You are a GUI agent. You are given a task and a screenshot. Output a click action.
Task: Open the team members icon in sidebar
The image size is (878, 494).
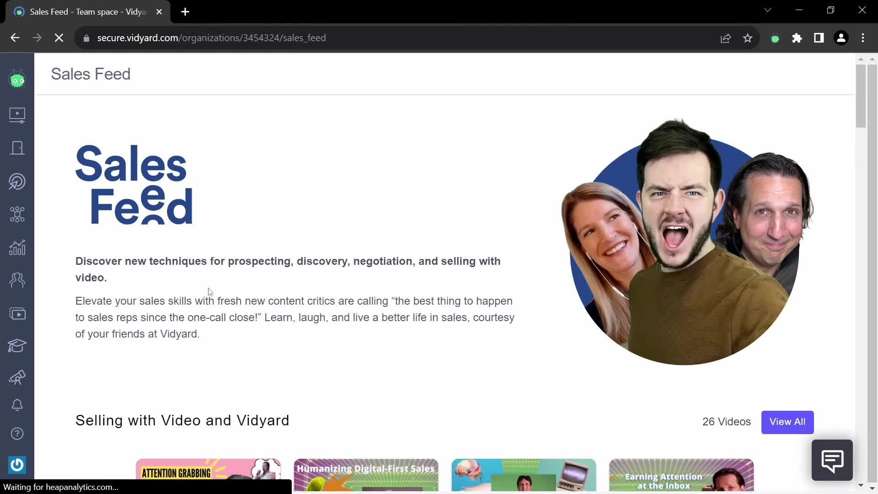click(17, 280)
